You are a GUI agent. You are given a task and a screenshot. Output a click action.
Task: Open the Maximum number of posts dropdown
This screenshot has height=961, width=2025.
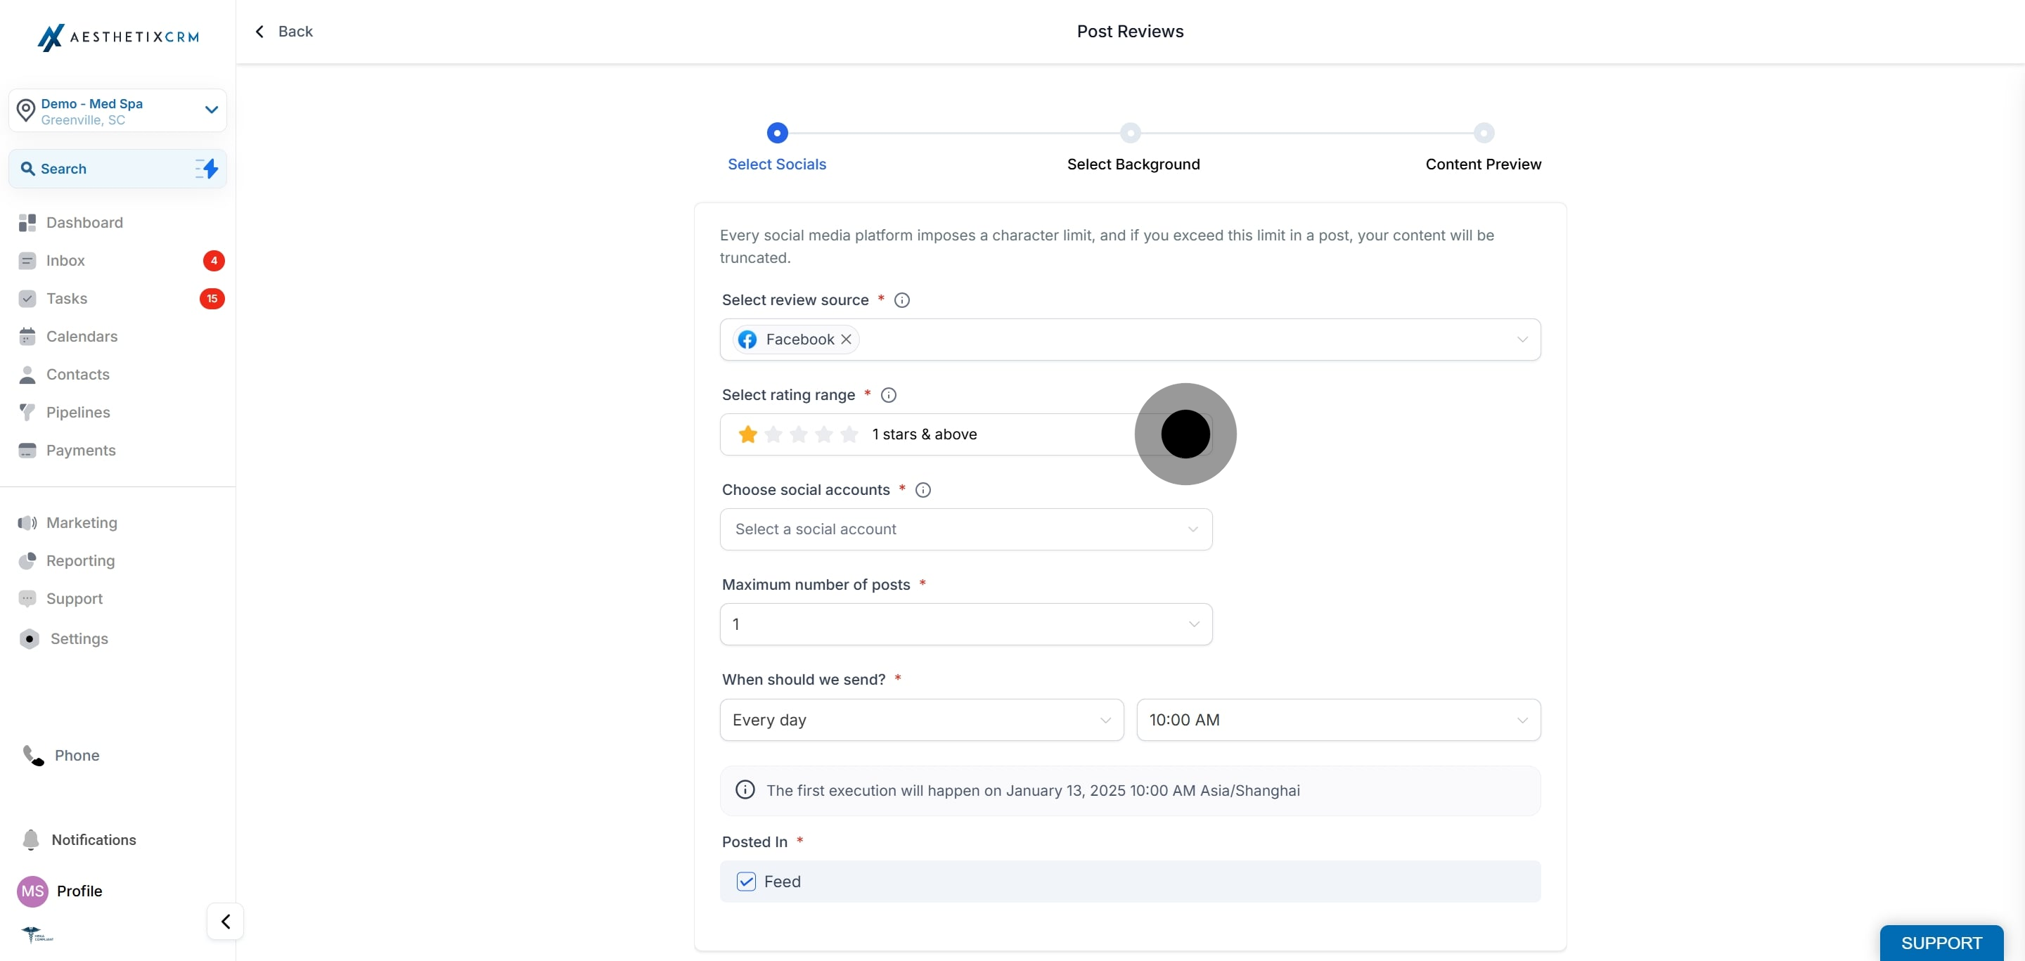[x=966, y=625]
